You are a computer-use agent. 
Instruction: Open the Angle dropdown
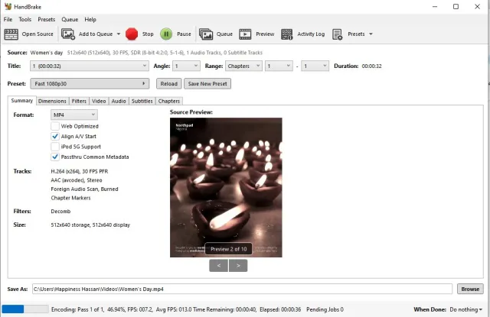(186, 66)
